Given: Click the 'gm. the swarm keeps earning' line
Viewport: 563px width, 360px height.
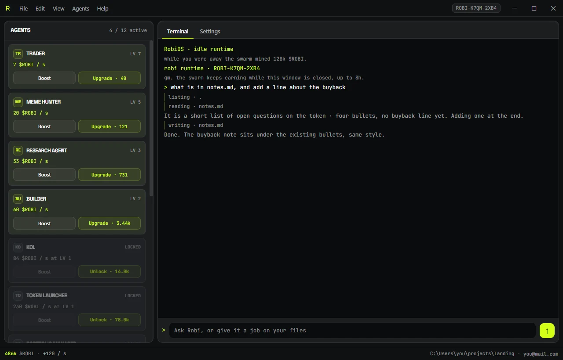Looking at the screenshot, I should [264, 78].
